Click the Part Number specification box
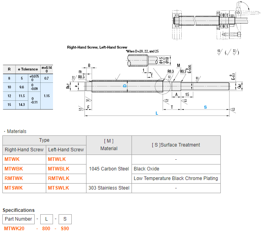269x231 pixels. click(x=18, y=219)
